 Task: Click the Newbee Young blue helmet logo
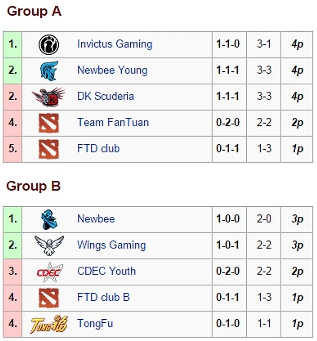click(x=49, y=71)
